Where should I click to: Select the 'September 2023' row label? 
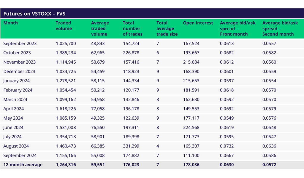click(x=20, y=44)
